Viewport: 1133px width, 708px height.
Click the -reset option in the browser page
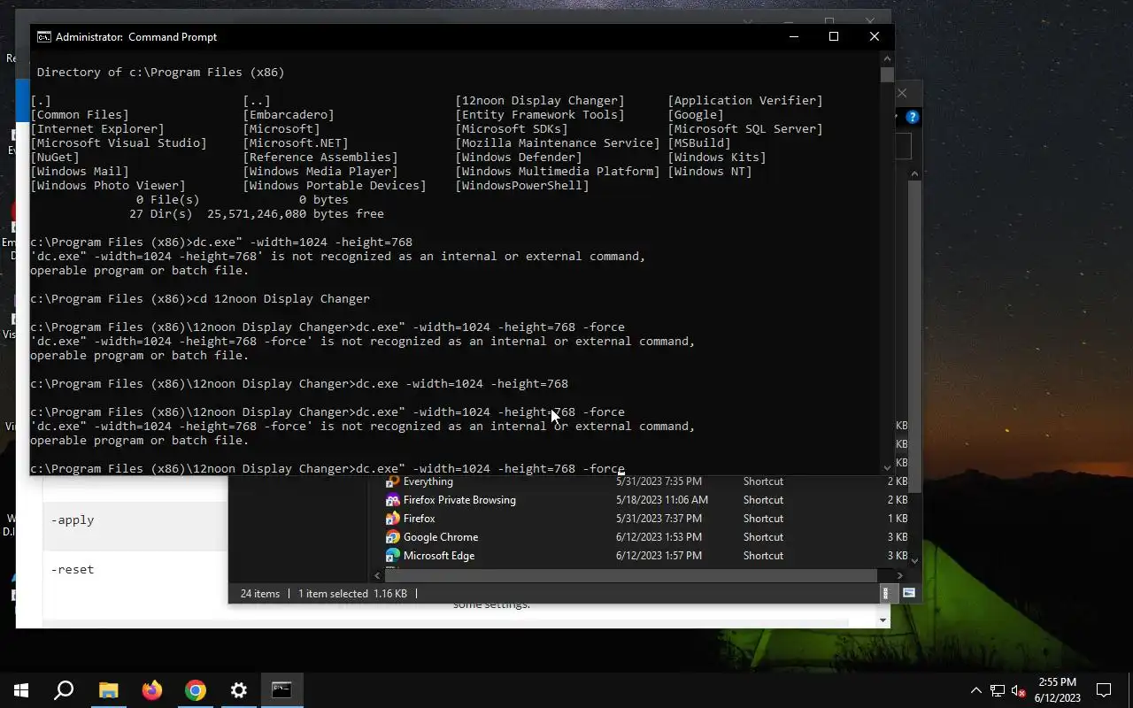coord(73,570)
